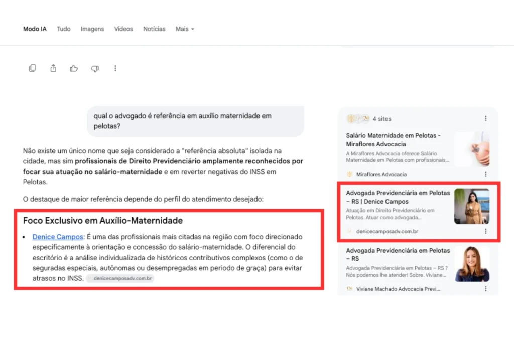The image size is (514, 342).
Task: Expand the Mais dropdown menu
Action: [x=185, y=29]
